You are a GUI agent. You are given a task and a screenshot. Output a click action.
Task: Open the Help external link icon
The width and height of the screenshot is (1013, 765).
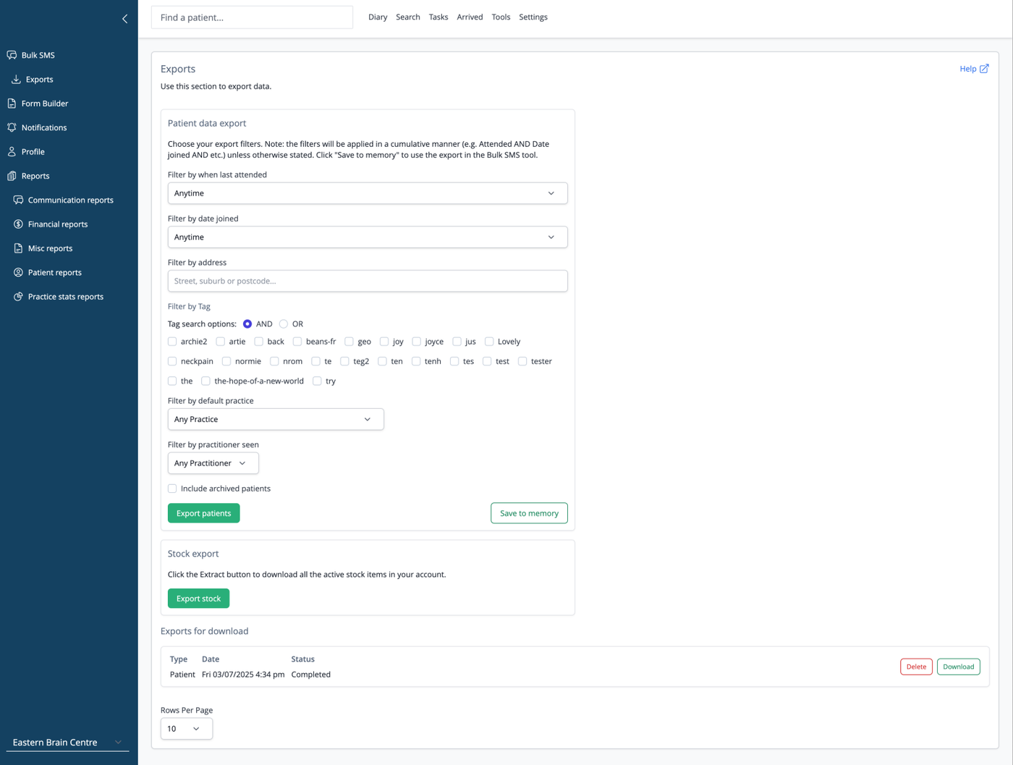(x=984, y=69)
